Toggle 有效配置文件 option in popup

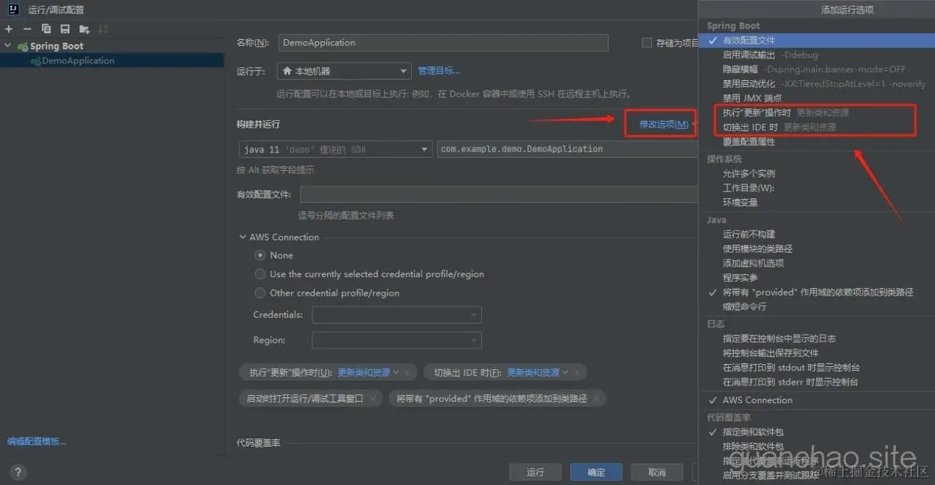point(816,41)
